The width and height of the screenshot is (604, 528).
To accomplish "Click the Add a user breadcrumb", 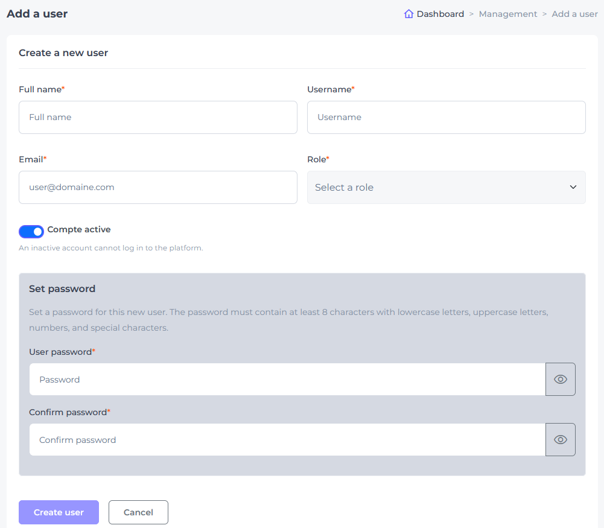I will pos(574,14).
